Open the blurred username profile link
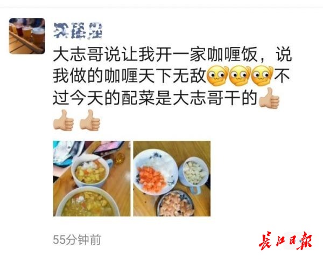 point(78,31)
